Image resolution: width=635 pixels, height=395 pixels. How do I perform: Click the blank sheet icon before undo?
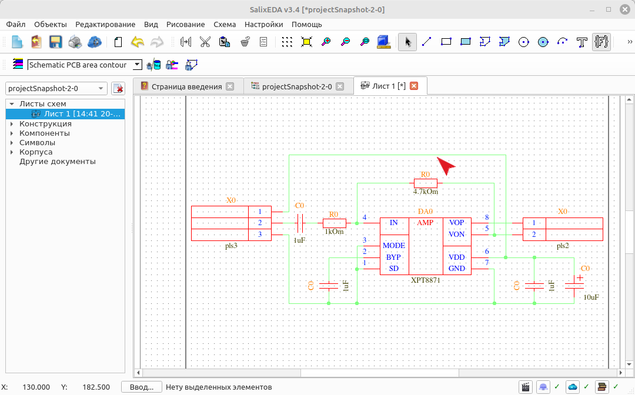point(118,42)
